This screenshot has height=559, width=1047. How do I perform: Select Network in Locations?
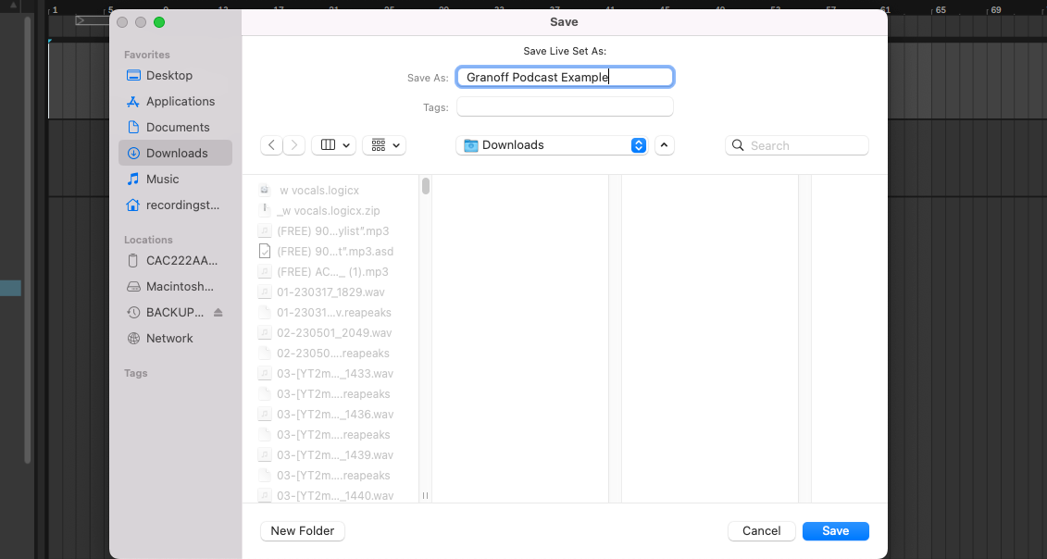169,339
